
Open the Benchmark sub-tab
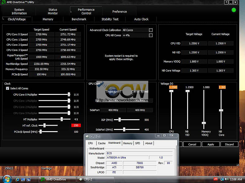pos(79,19)
